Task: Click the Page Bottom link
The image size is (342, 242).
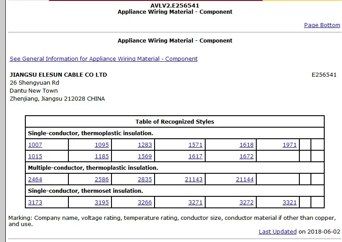Action: pos(322,25)
